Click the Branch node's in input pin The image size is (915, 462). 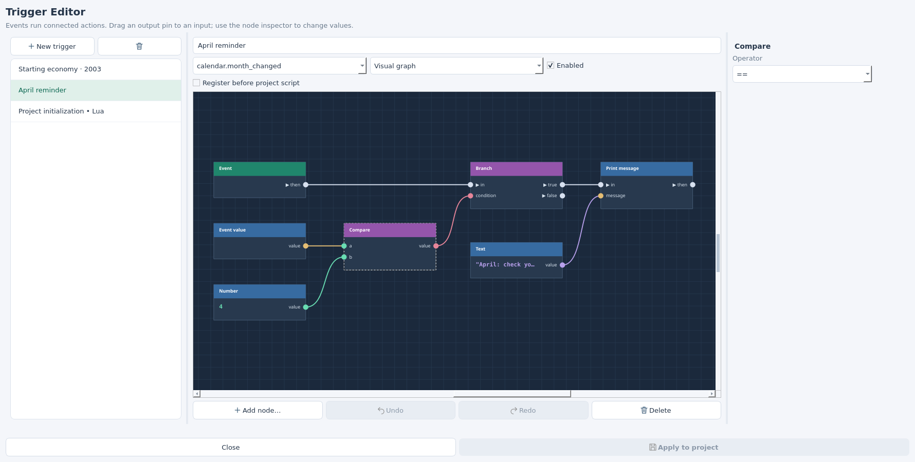[470, 185]
